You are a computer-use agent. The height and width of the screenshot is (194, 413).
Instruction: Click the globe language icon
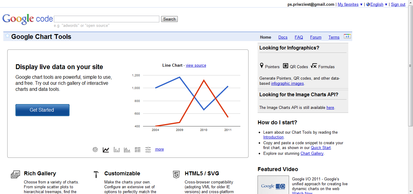[368, 5]
